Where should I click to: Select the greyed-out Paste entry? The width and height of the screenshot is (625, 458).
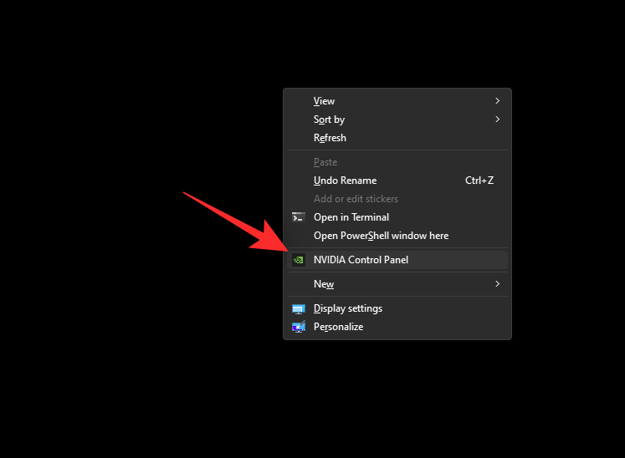click(397, 162)
